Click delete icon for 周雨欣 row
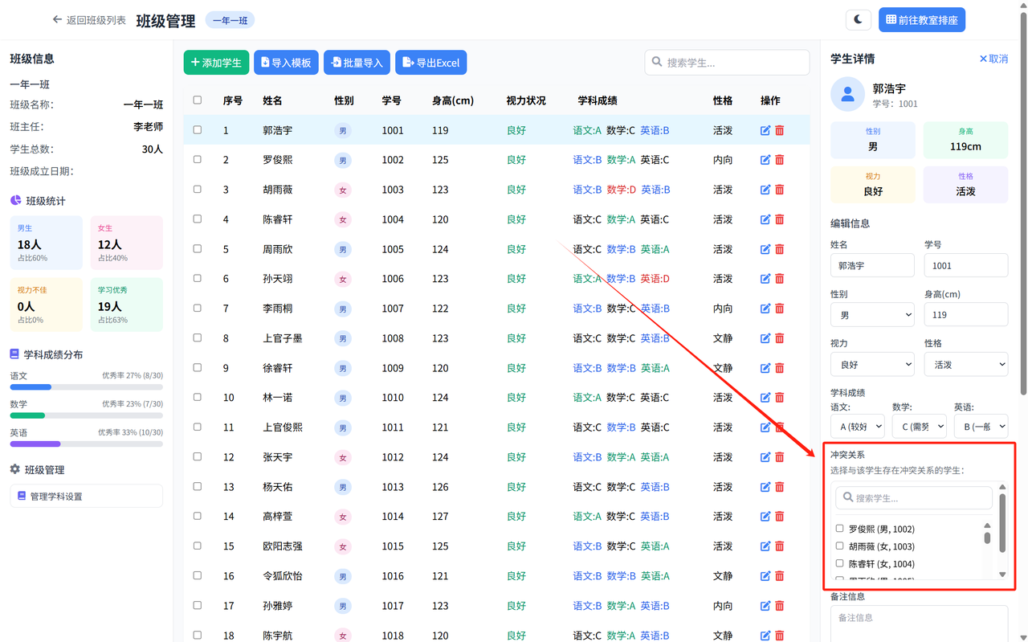This screenshot has width=1028, height=642. click(779, 249)
